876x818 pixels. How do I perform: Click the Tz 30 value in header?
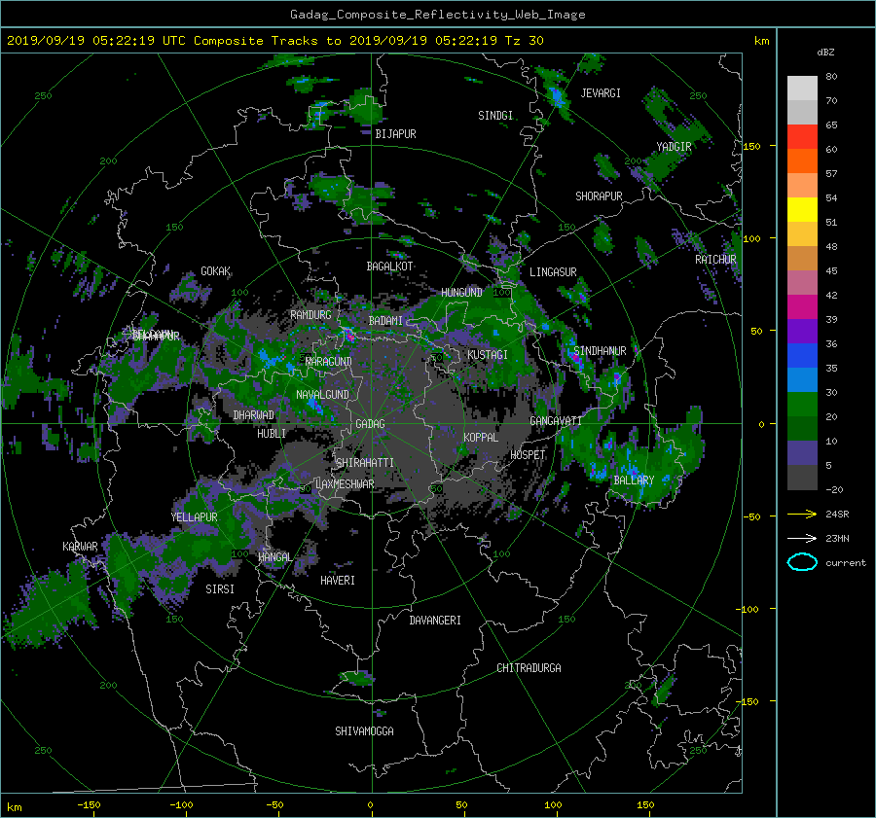(x=524, y=41)
